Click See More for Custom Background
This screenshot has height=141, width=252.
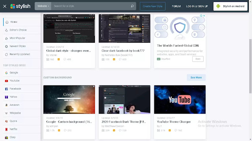point(196,78)
